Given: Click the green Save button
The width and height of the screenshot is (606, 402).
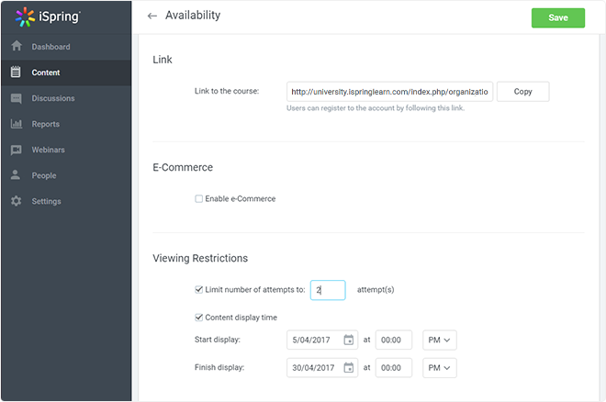Looking at the screenshot, I should pyautogui.click(x=558, y=17).
